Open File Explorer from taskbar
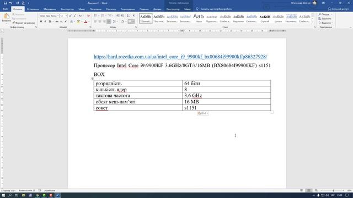The image size is (353, 198). [23, 195]
